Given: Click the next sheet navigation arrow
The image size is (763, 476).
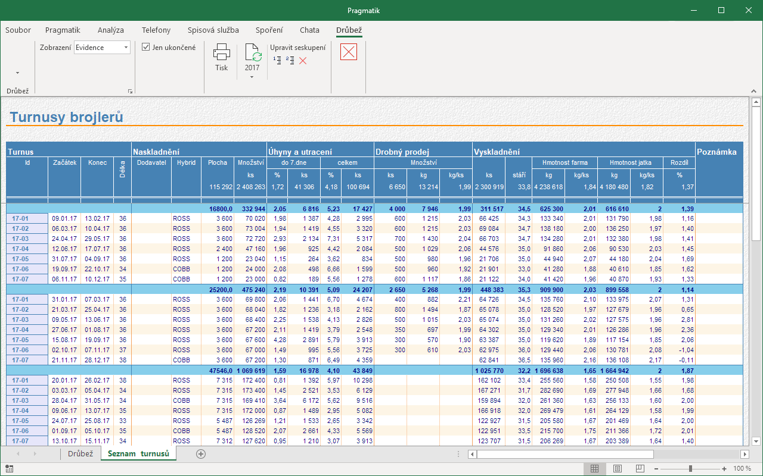Looking at the screenshot, I should click(35, 454).
